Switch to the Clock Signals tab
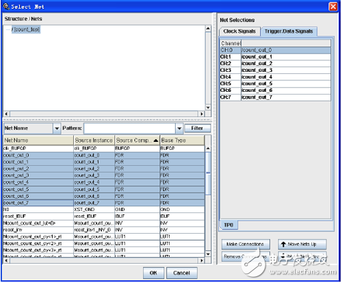This screenshot has width=342, height=283. (x=239, y=32)
